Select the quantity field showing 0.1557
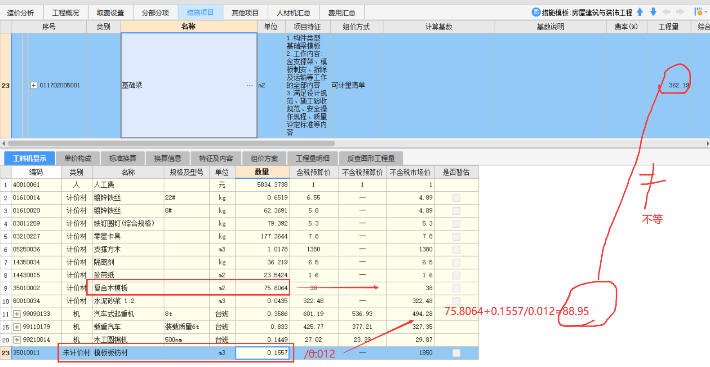Image resolution: width=710 pixels, height=367 pixels. (x=262, y=353)
